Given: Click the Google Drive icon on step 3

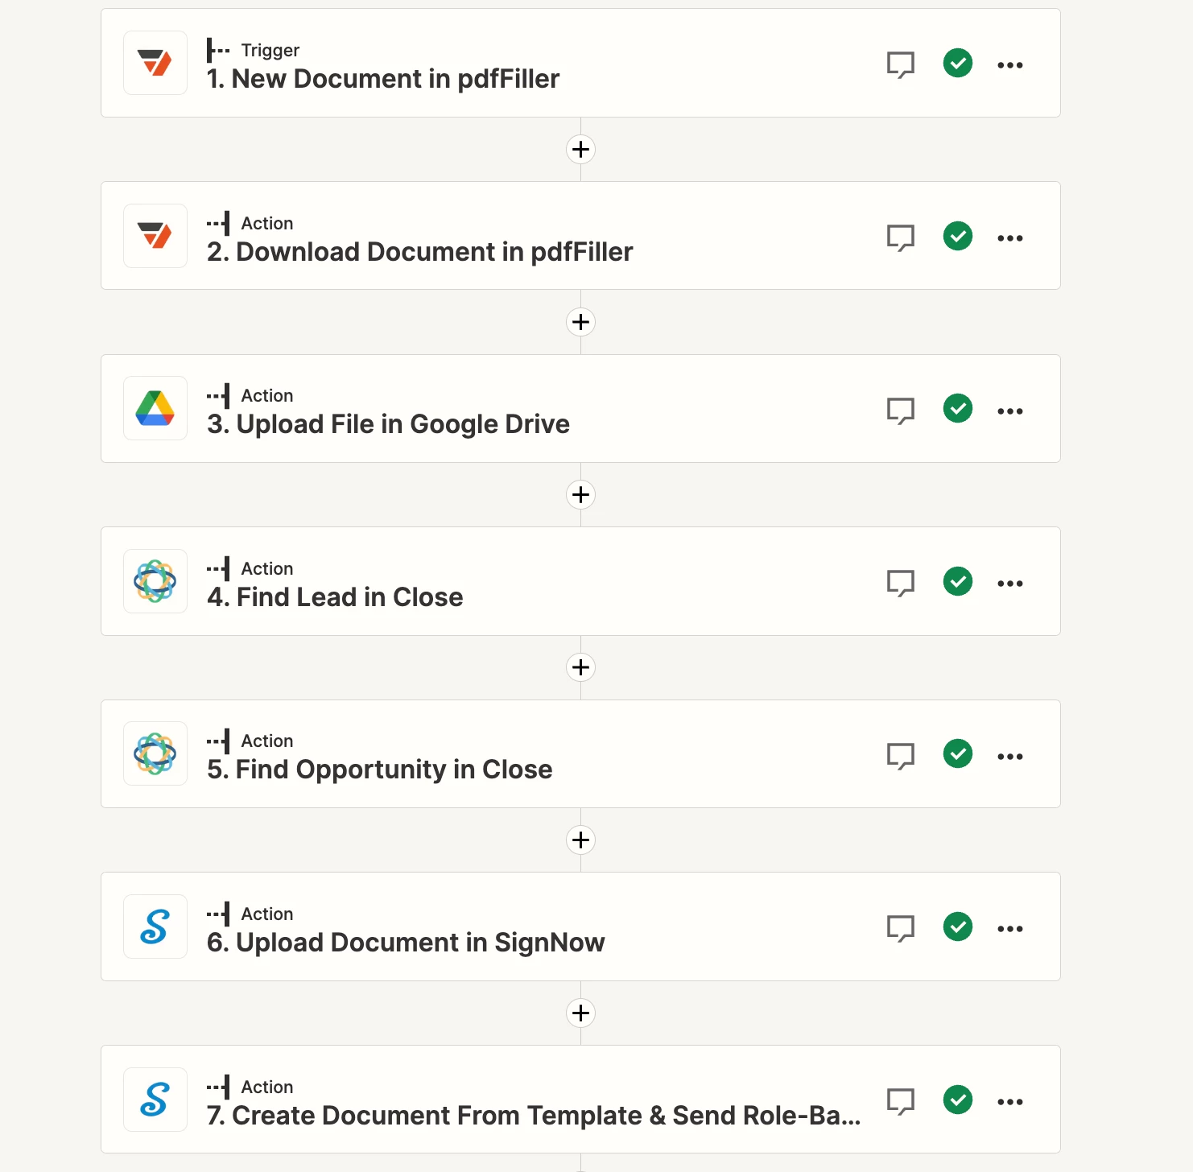Looking at the screenshot, I should click(x=155, y=408).
